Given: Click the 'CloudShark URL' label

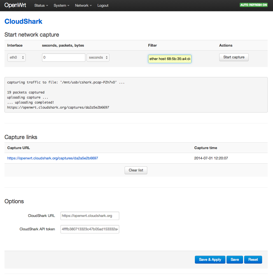Looking at the screenshot, I should (x=41, y=216).
